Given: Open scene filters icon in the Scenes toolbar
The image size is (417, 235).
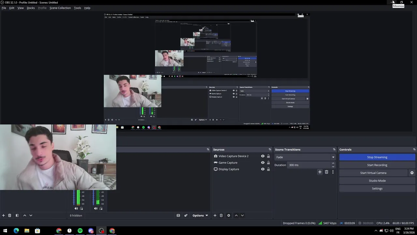Looking at the screenshot, I should point(17,215).
